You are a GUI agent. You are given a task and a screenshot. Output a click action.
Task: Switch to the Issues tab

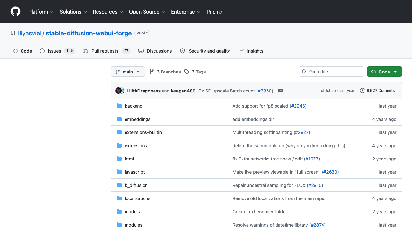tap(57, 51)
